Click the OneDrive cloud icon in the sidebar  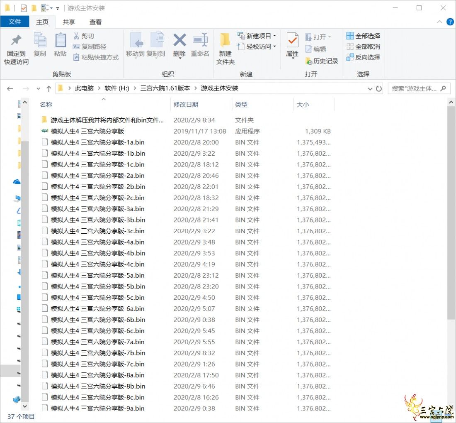(x=17, y=182)
